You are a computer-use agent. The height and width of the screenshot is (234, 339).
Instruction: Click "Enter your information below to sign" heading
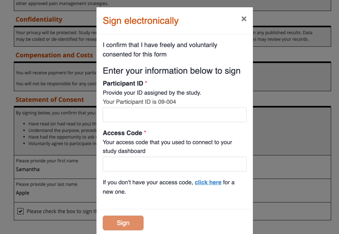coord(172,71)
